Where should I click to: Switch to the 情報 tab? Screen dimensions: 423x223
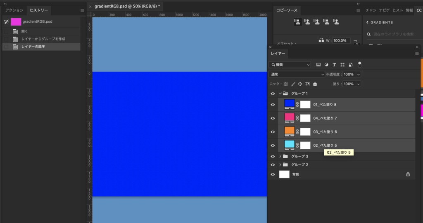[409, 10]
